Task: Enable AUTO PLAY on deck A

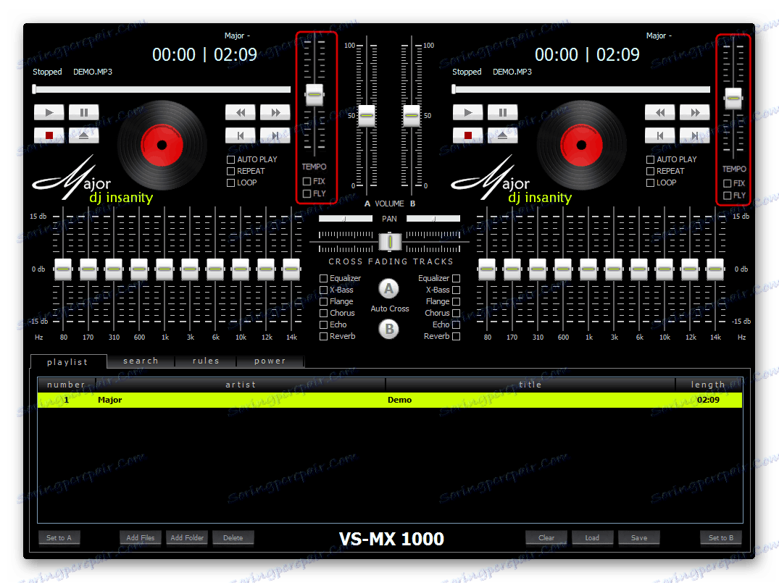Action: coord(230,159)
